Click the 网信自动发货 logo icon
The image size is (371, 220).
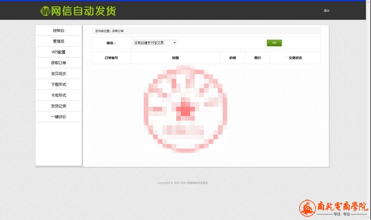[x=45, y=11]
